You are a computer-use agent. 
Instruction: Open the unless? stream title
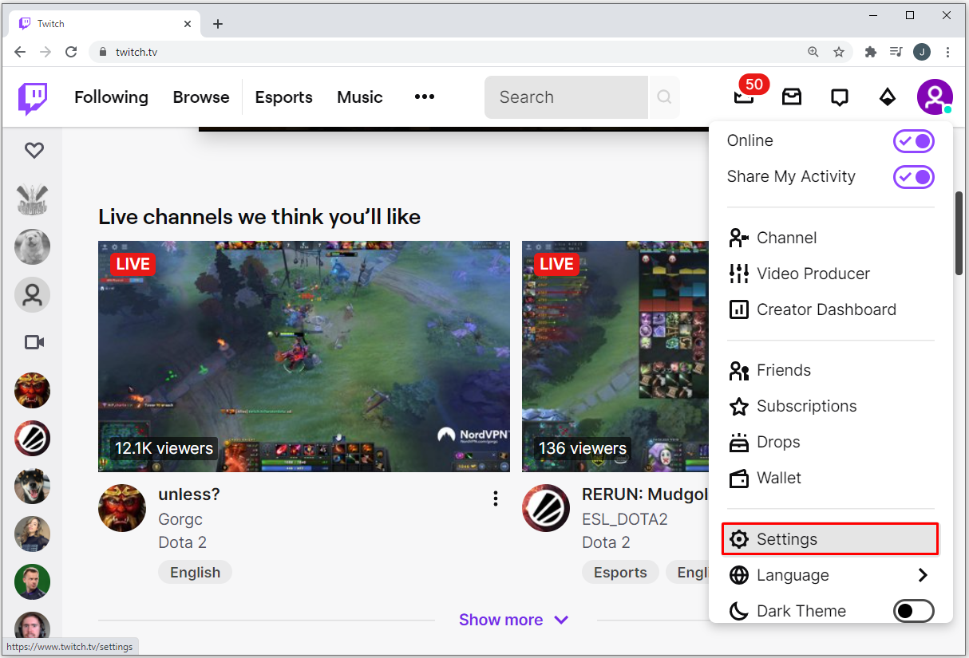(189, 494)
